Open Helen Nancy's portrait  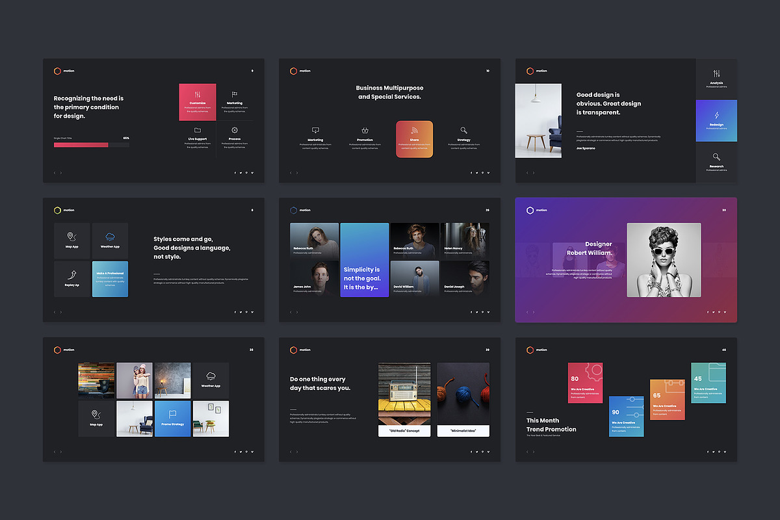point(465,240)
